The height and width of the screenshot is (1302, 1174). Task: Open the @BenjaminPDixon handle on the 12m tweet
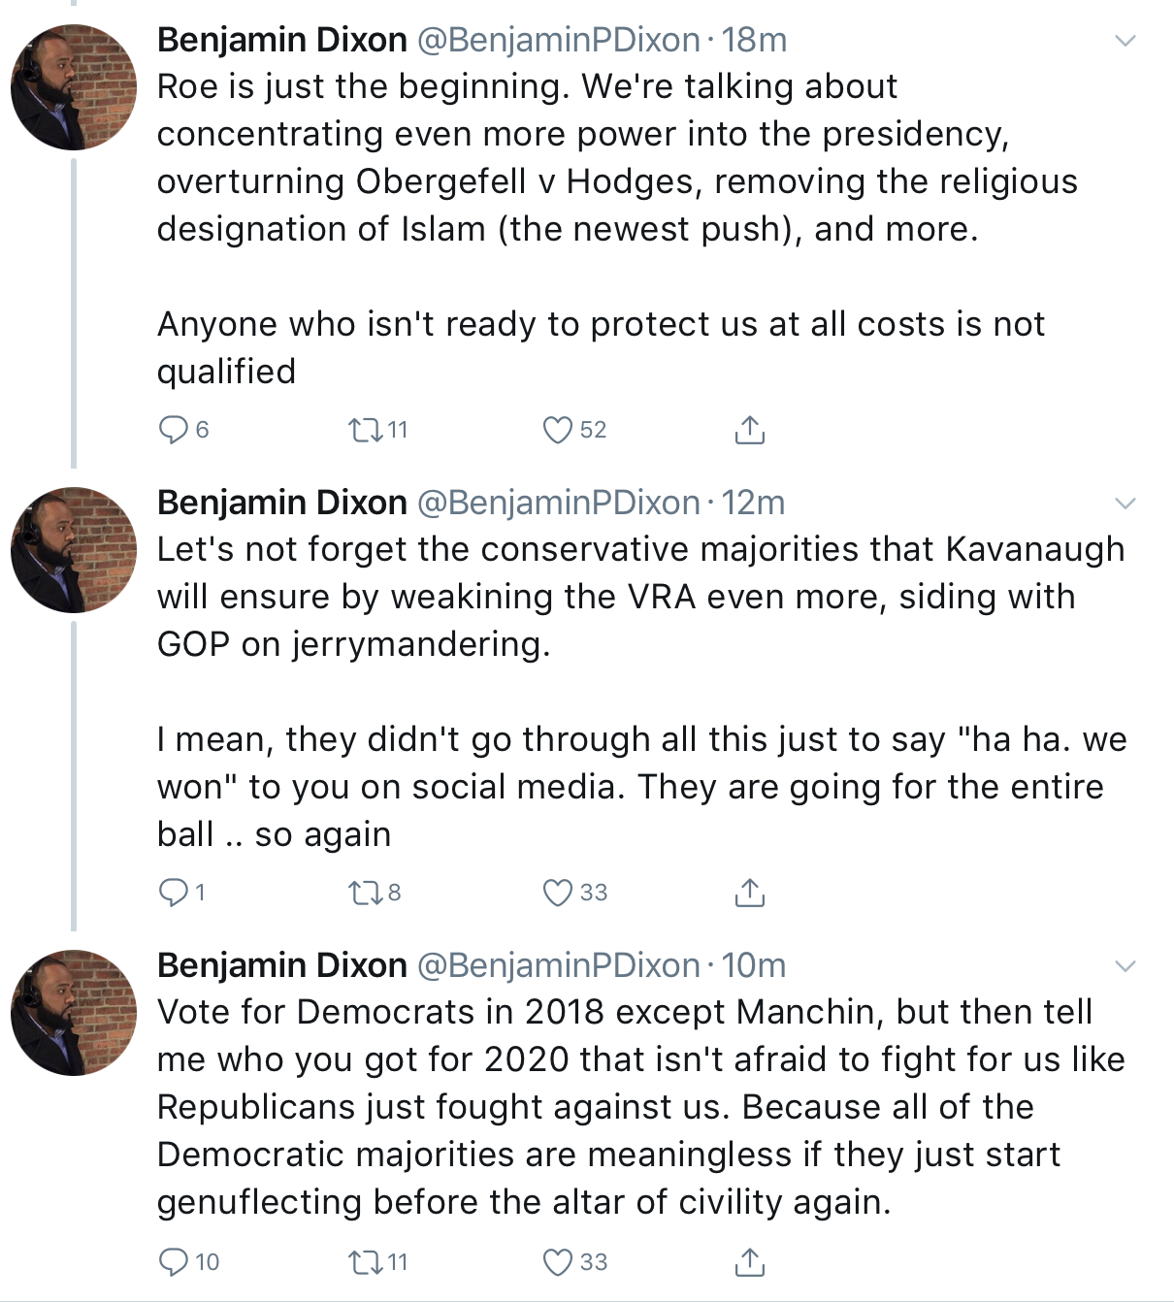tap(559, 503)
